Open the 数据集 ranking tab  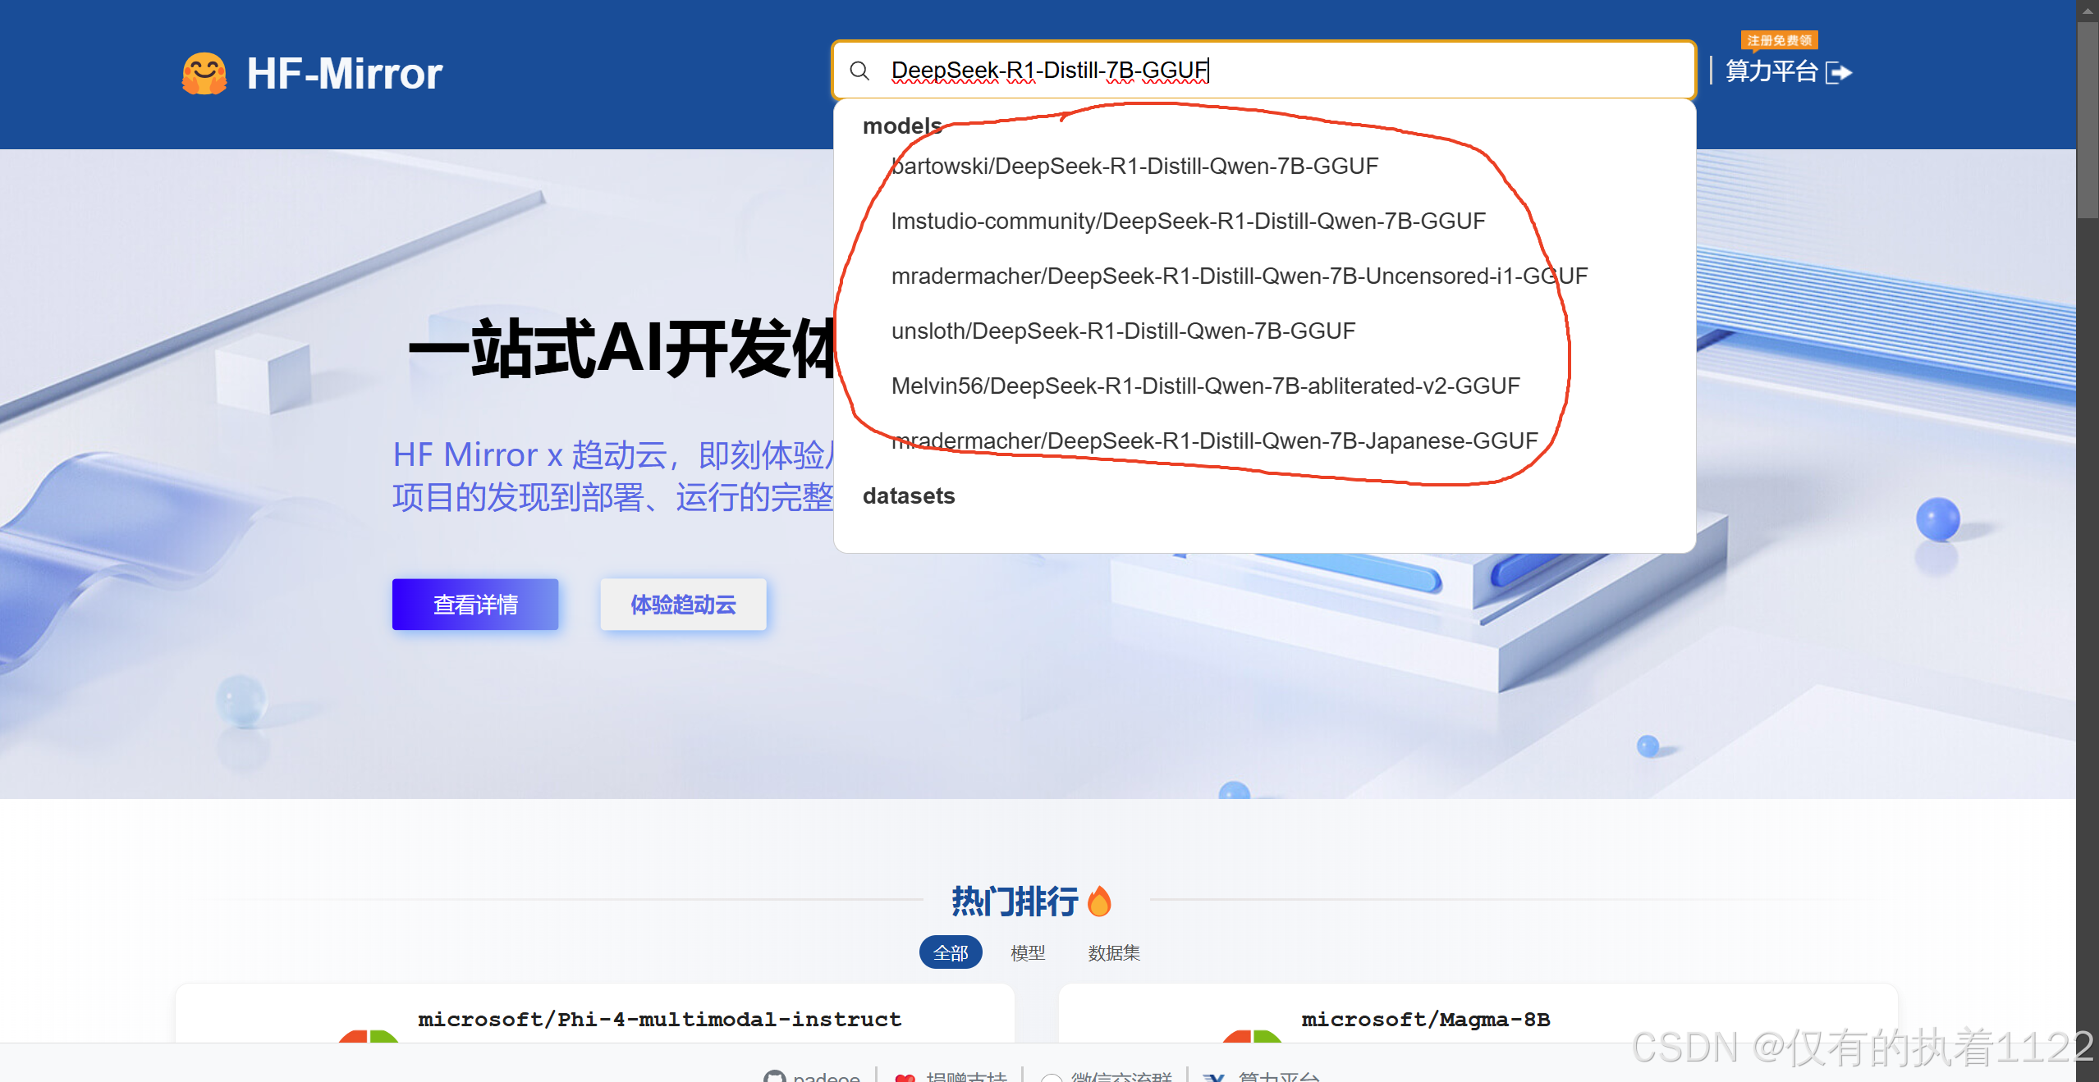tap(1113, 953)
